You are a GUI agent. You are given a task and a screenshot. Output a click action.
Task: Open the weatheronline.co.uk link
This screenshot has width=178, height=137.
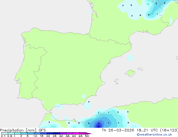pyautogui.click(x=154, y=134)
